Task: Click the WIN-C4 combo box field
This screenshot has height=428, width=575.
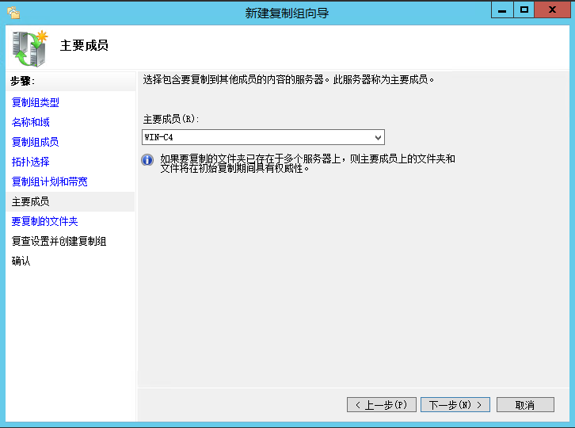Action: [263, 137]
